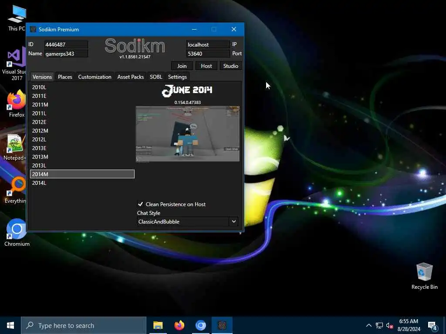Select version 2013E in the list

tap(82, 148)
